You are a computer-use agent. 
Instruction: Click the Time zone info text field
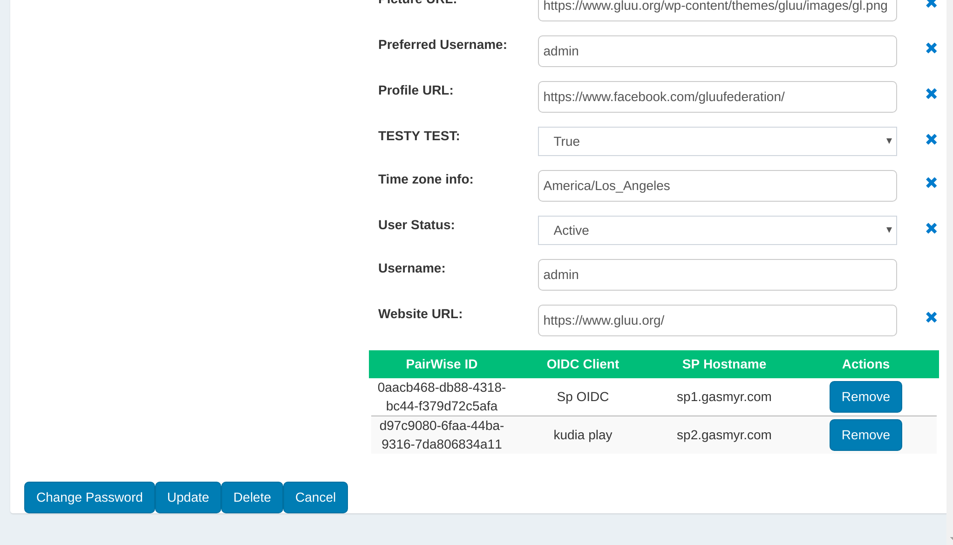717,186
